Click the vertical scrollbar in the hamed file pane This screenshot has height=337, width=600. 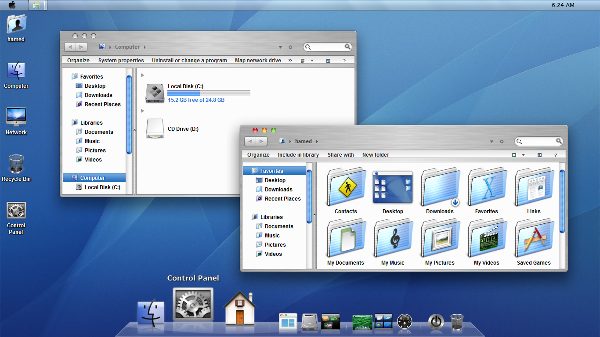(562, 202)
